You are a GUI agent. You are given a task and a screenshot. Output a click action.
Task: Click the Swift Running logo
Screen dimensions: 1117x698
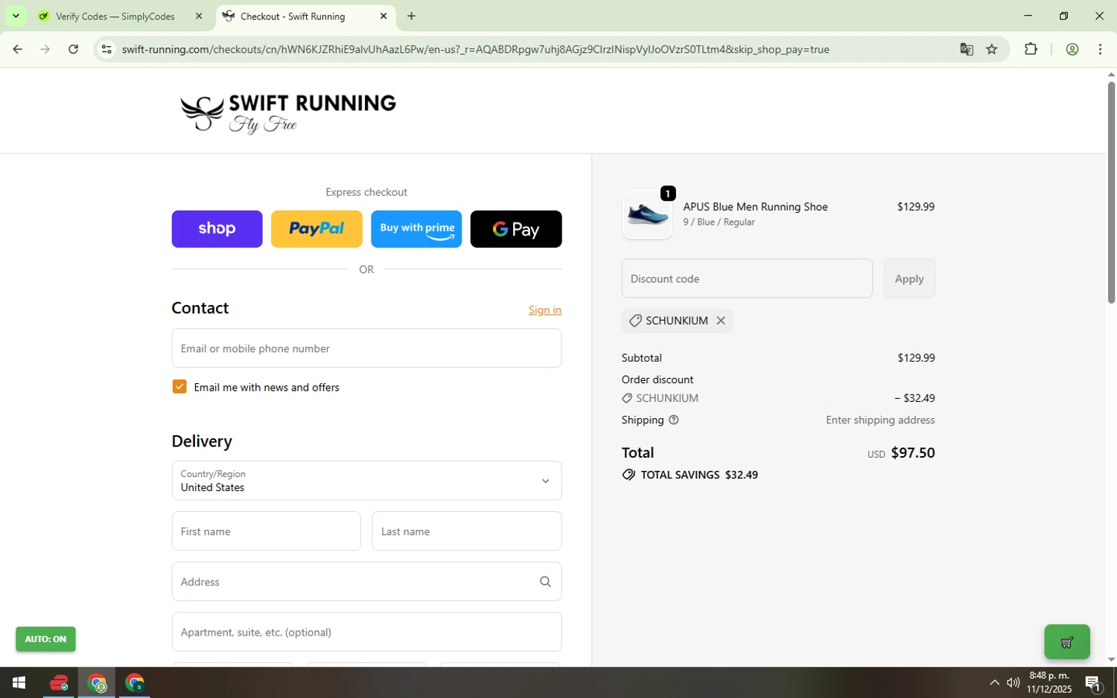point(288,113)
